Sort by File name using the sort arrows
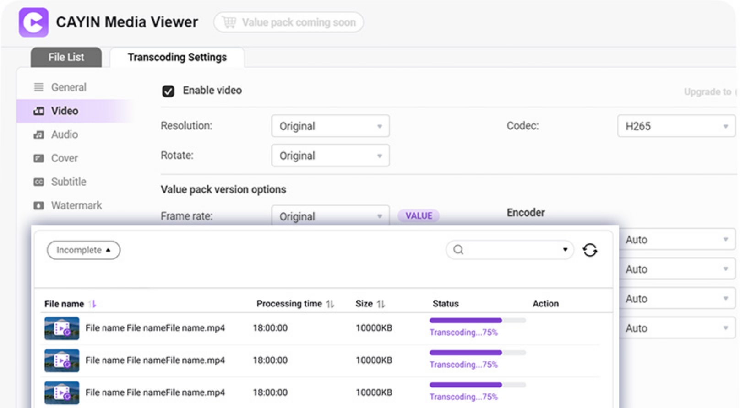The width and height of the screenshot is (740, 408). point(92,304)
